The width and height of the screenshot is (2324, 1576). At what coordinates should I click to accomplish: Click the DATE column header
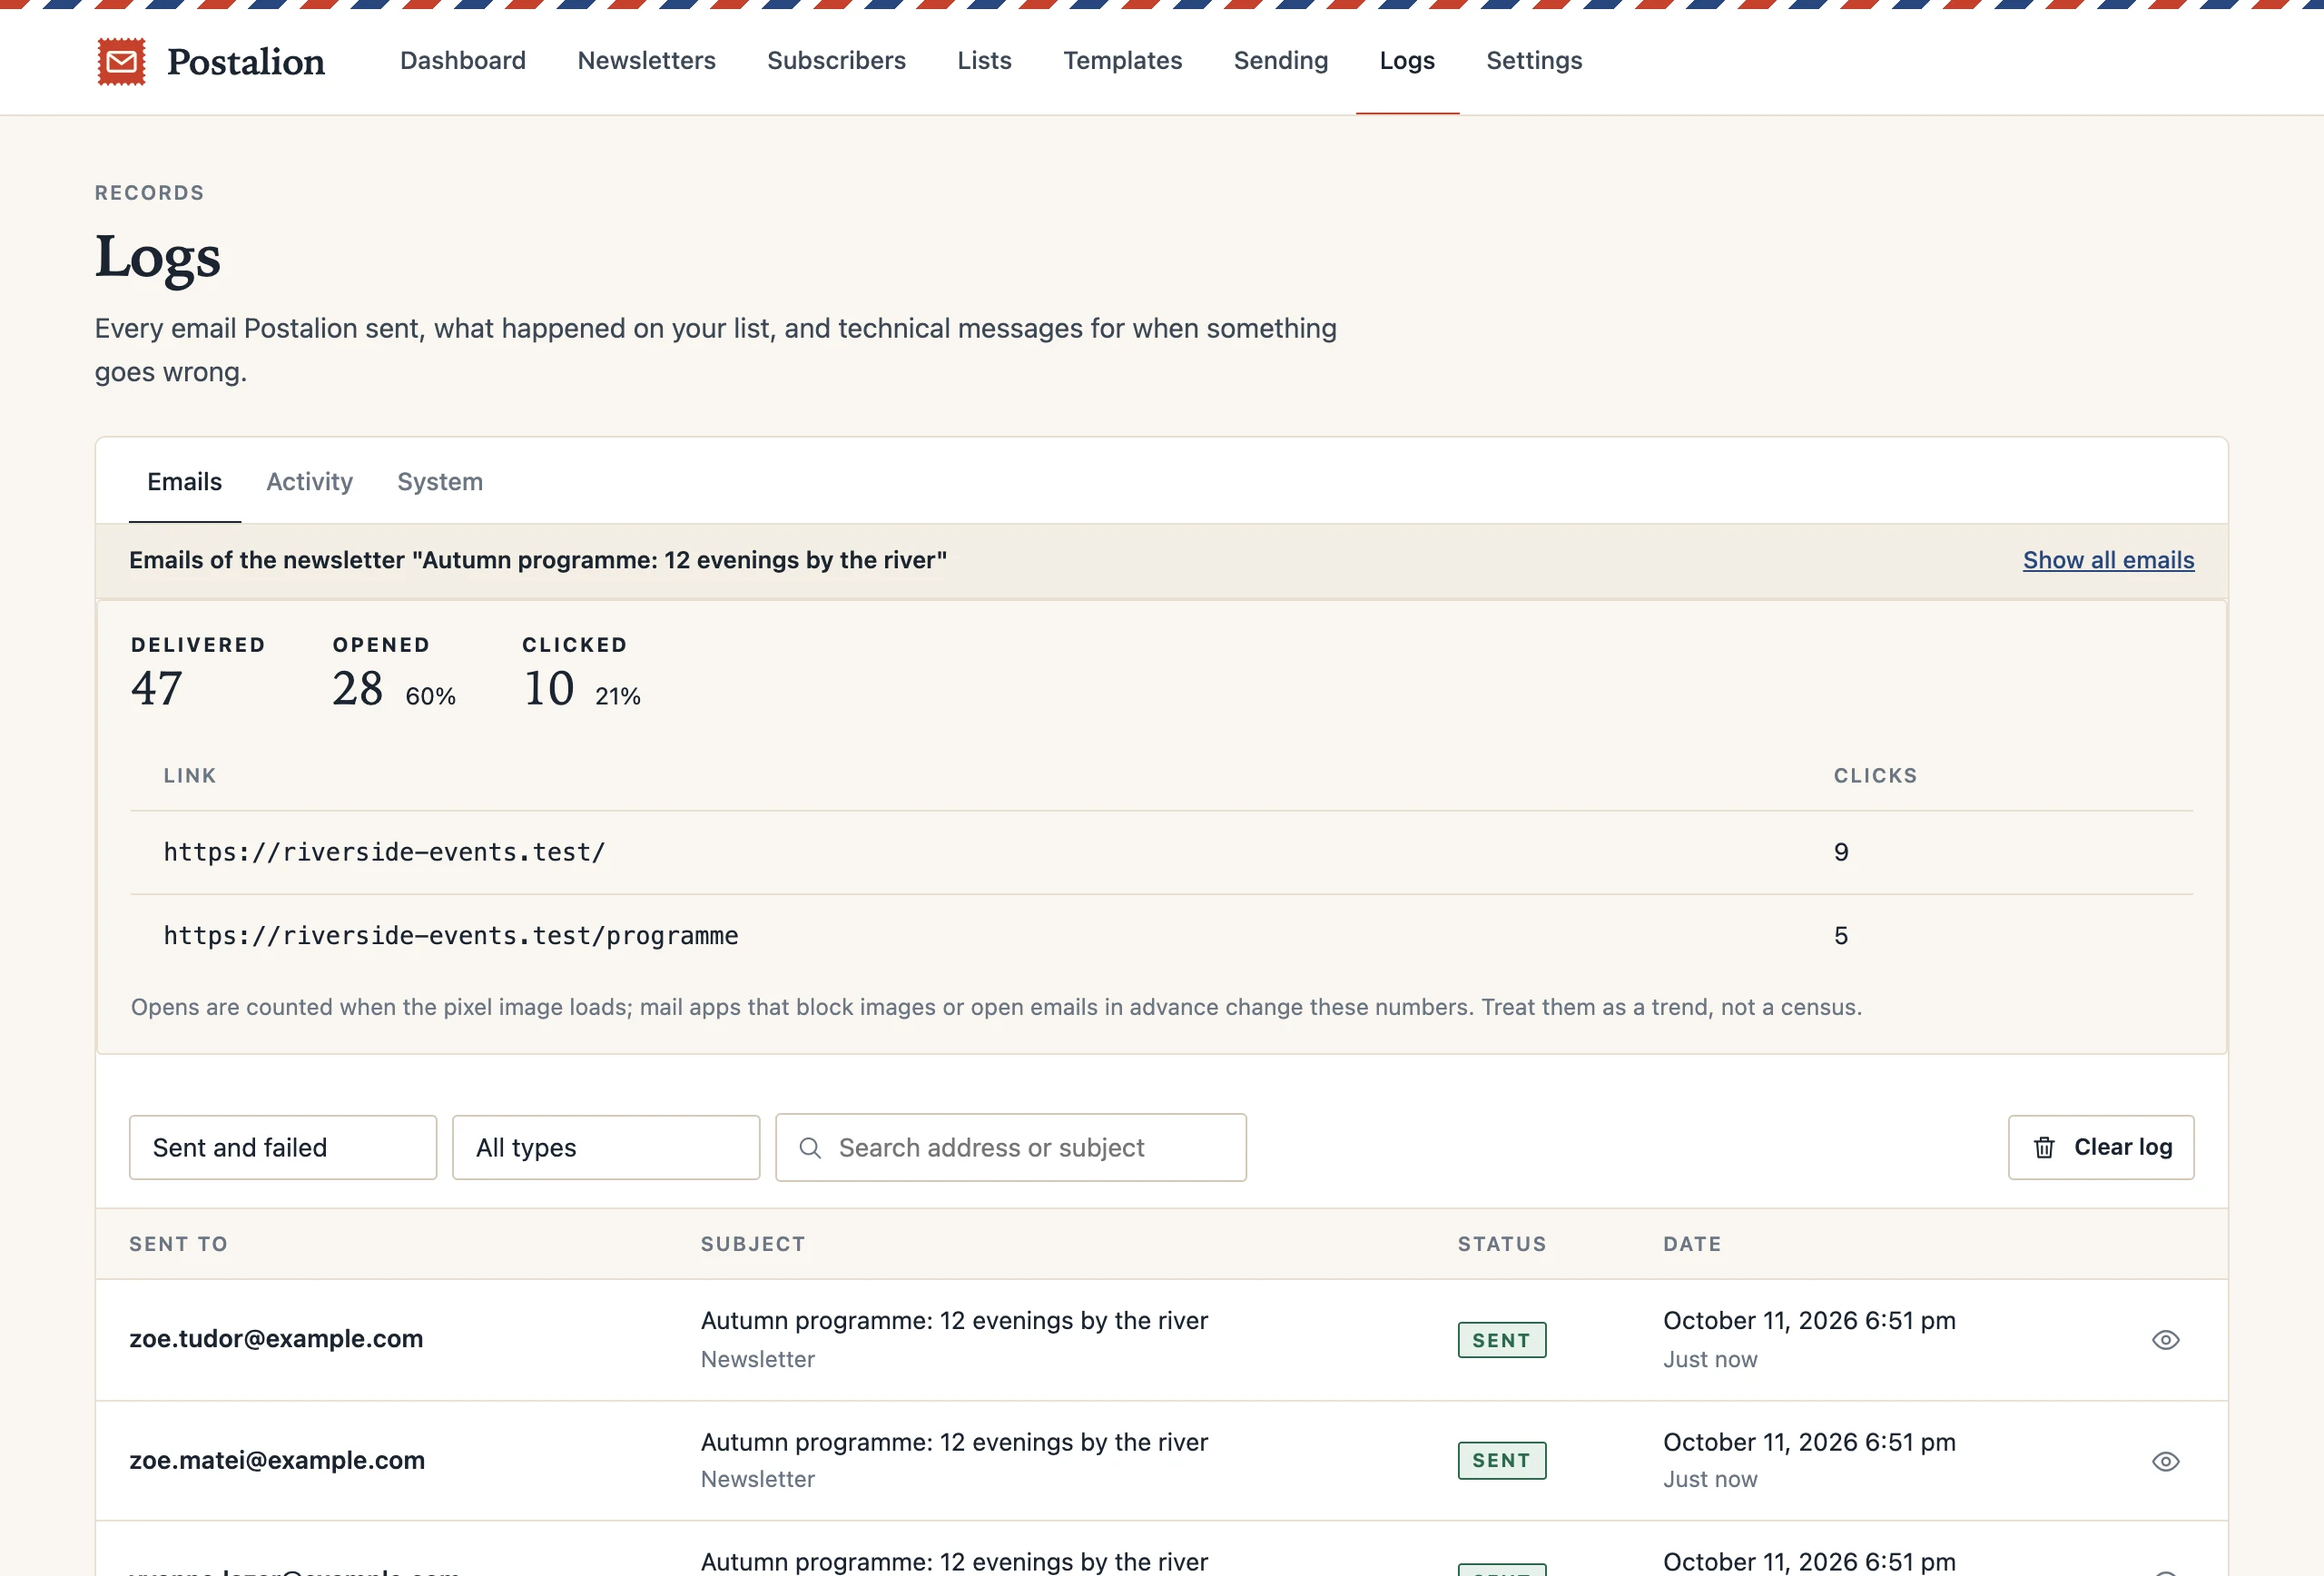click(1692, 1244)
